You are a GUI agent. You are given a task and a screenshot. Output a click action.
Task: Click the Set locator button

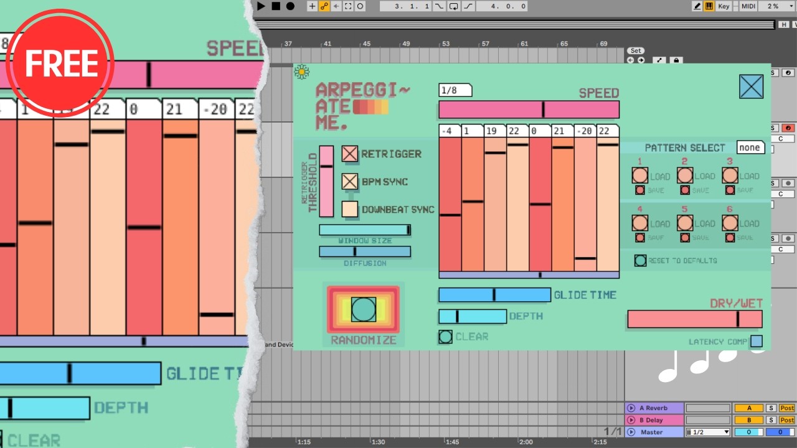coord(636,51)
